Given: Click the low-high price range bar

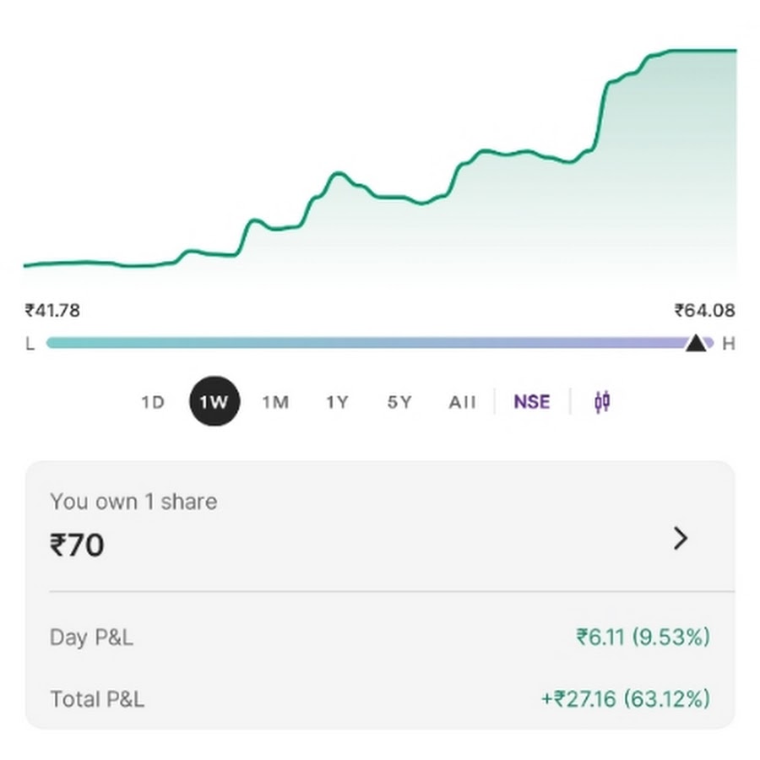Looking at the screenshot, I should (379, 343).
